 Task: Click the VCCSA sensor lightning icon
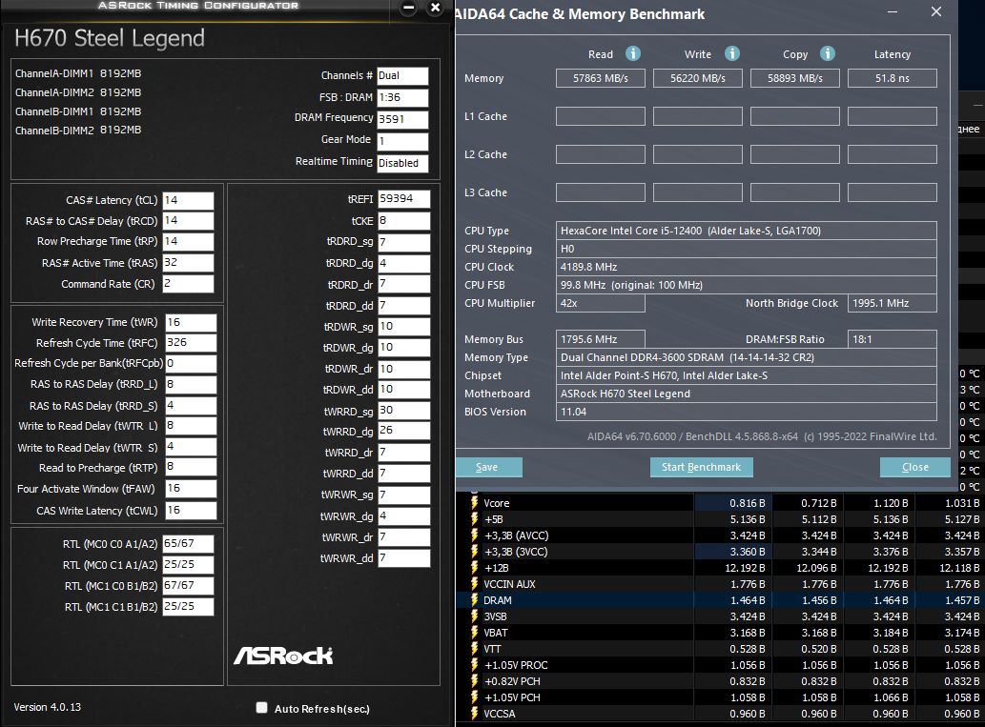[474, 714]
